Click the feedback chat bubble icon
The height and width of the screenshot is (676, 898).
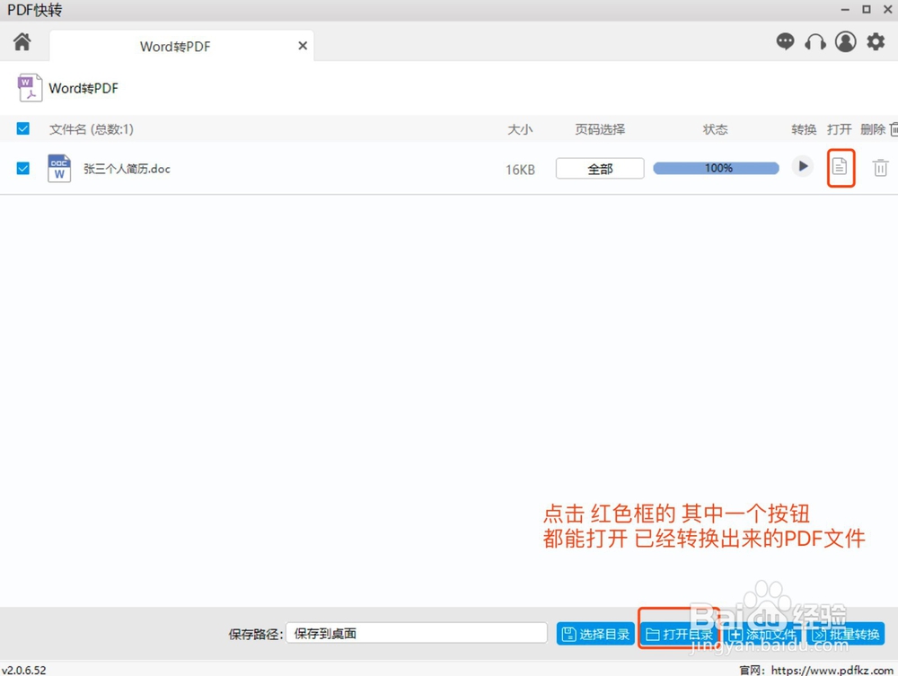785,41
